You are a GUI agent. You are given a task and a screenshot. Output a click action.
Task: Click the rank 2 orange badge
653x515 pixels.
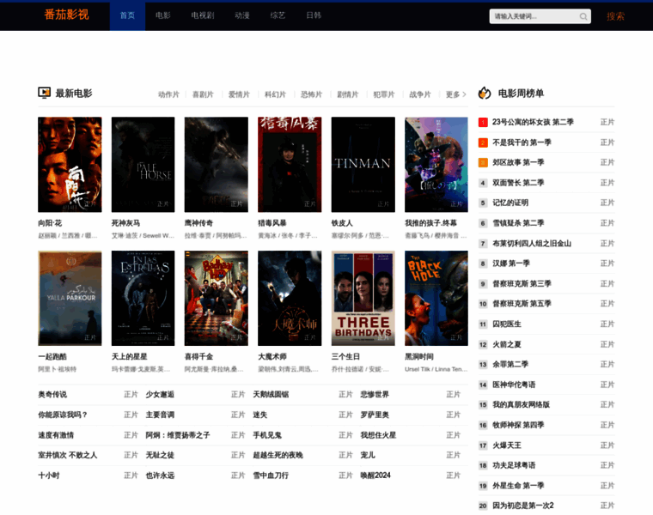(x=483, y=142)
